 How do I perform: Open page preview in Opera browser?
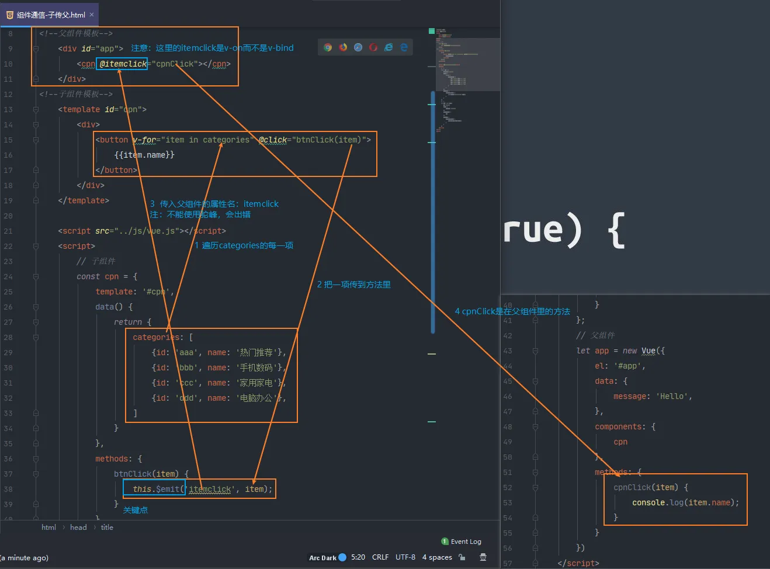coord(373,47)
